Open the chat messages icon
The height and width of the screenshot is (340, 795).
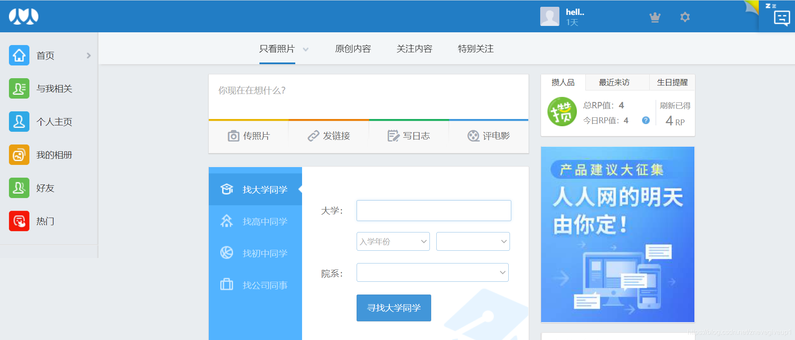tap(781, 18)
